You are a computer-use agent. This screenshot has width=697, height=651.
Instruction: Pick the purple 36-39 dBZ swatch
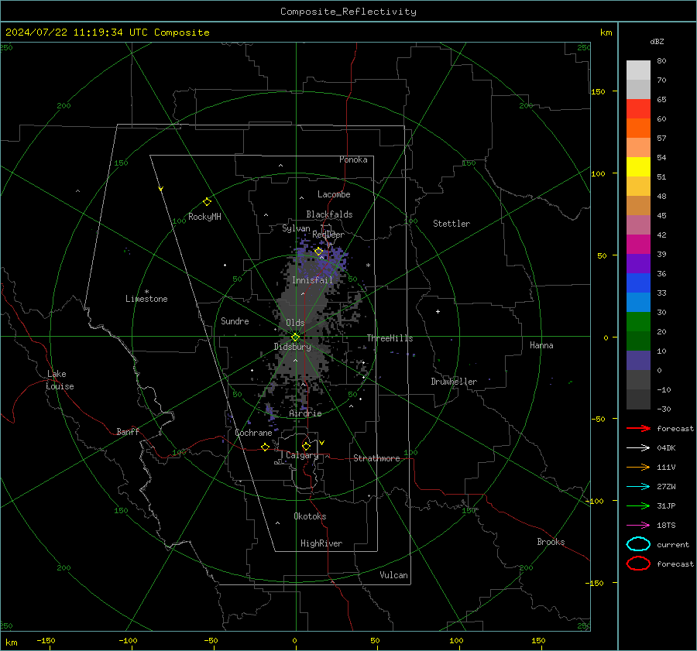click(x=638, y=263)
